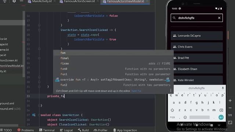Collapse sealed class UserAction fold
Image resolution: width=235 pixels, height=132 pixels.
pos(39,115)
